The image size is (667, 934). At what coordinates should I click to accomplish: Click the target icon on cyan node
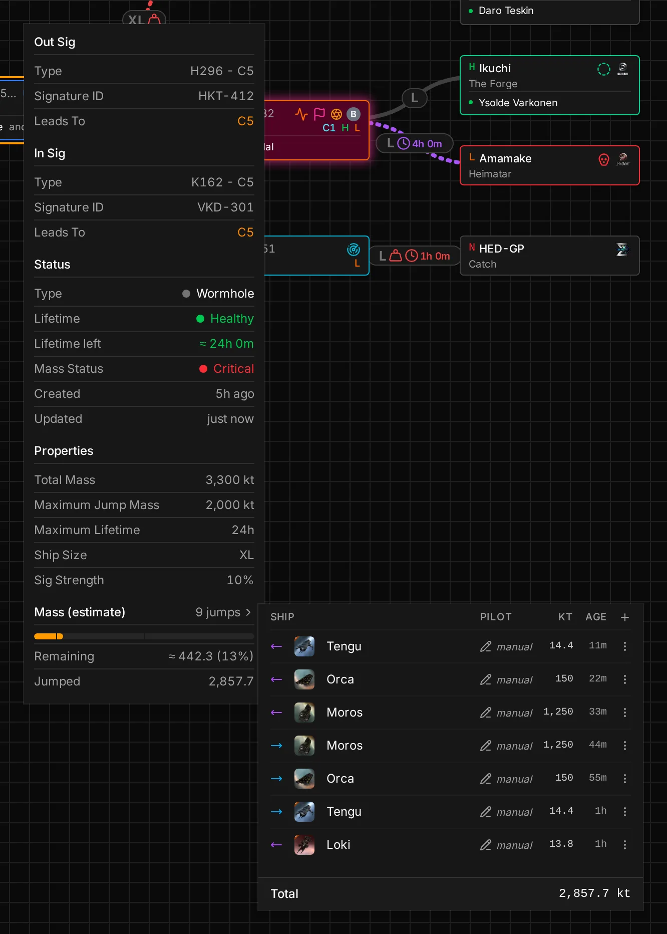point(354,249)
